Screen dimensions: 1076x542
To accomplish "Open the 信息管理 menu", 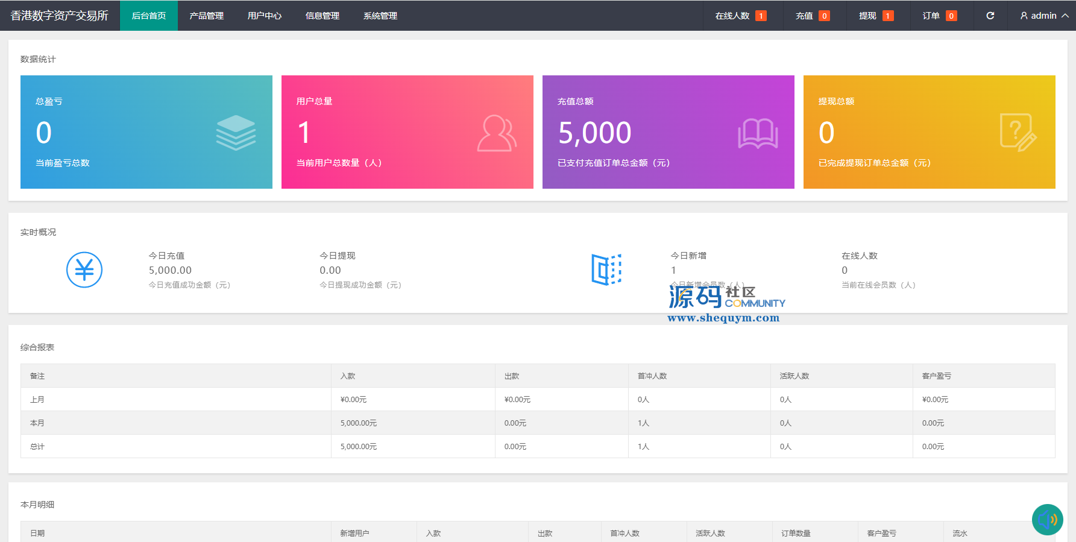I will coord(322,16).
